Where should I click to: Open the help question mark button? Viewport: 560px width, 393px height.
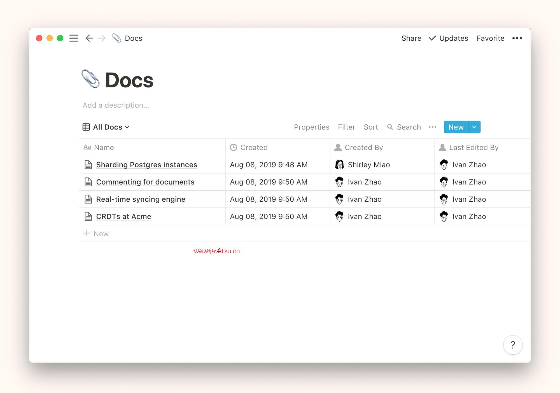pos(513,345)
